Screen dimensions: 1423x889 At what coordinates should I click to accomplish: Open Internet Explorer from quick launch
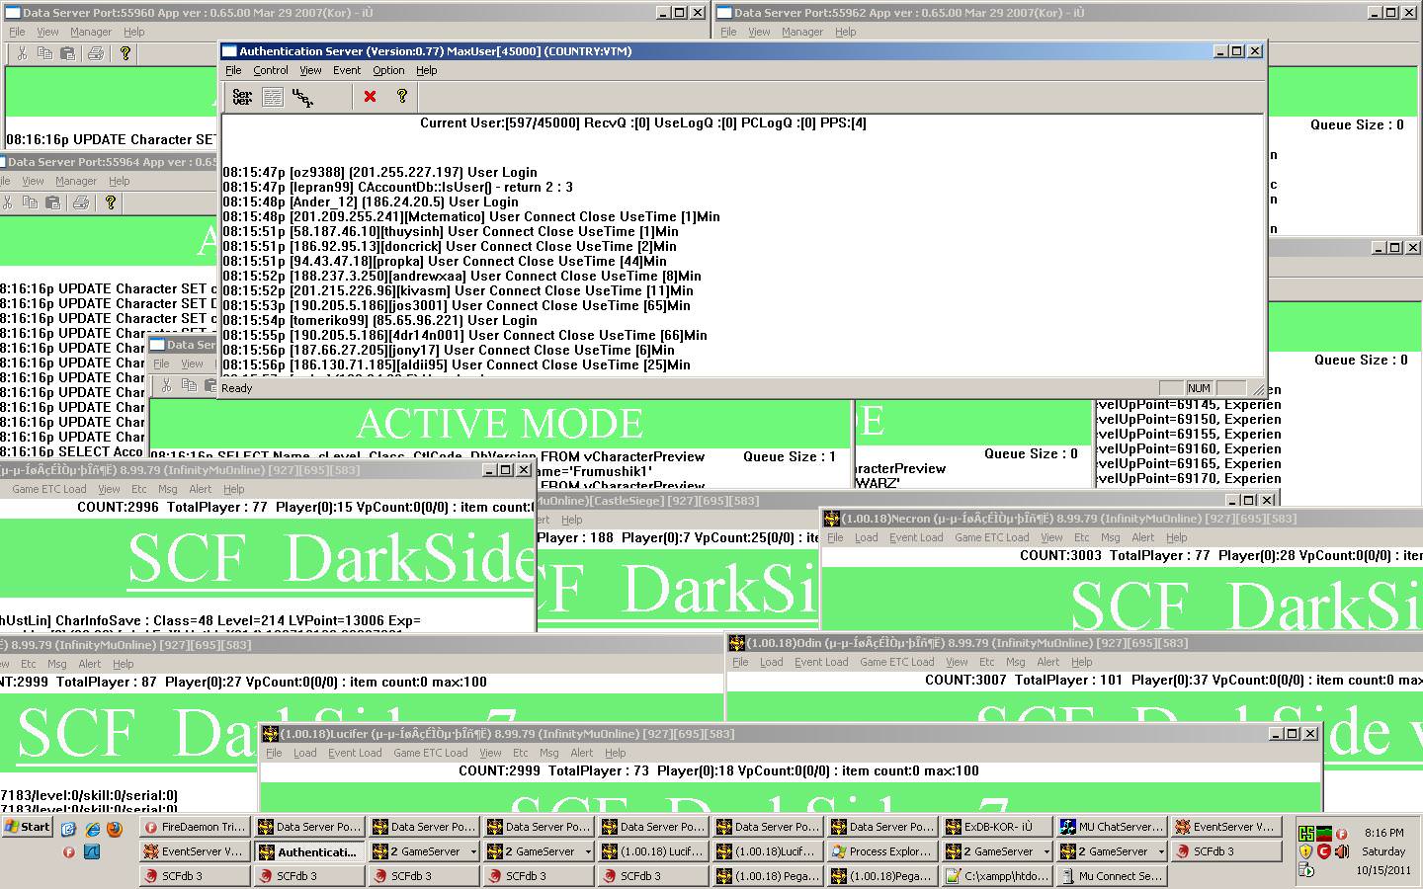coord(92,828)
